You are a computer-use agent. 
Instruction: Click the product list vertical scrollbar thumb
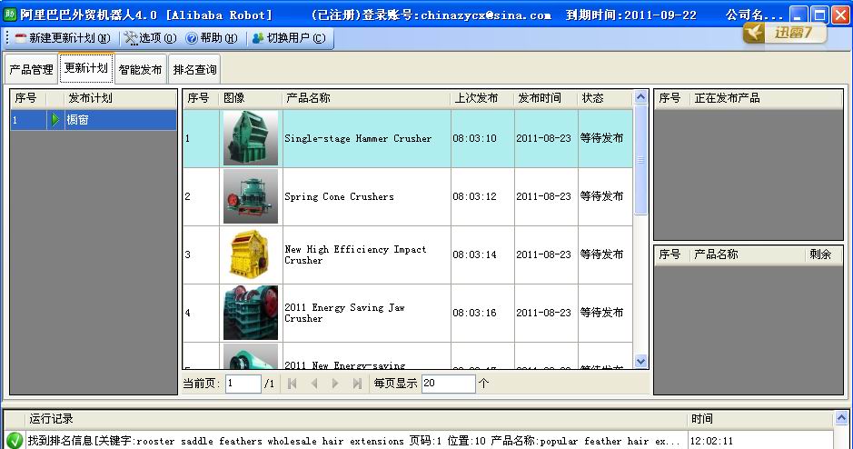pos(640,160)
